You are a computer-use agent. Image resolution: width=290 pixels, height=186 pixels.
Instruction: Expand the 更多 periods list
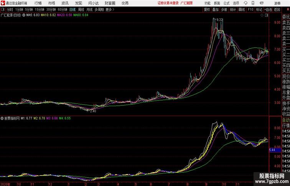[x=110, y=10]
